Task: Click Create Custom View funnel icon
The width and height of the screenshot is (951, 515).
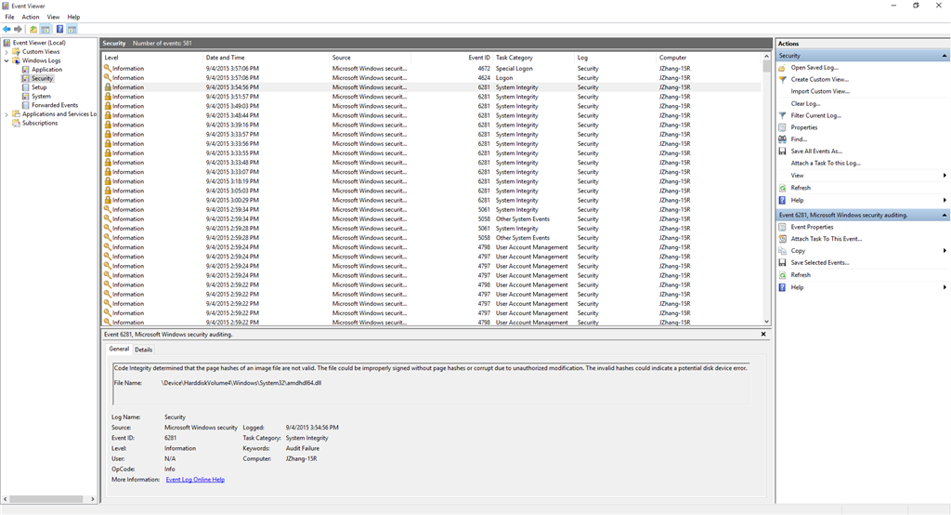Action: (782, 80)
